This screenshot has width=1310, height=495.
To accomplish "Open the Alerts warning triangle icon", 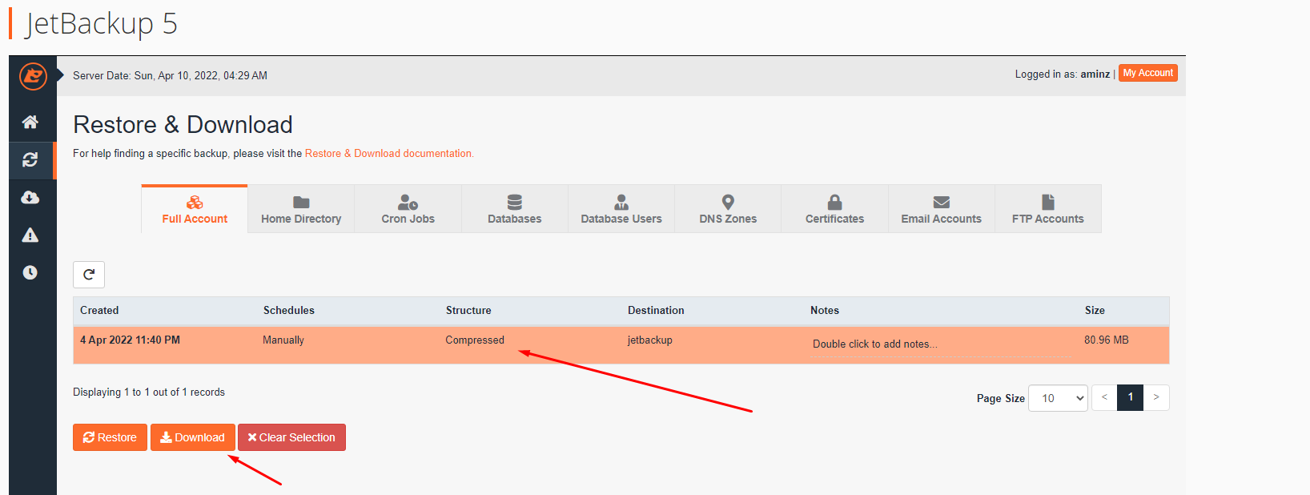I will click(30, 235).
